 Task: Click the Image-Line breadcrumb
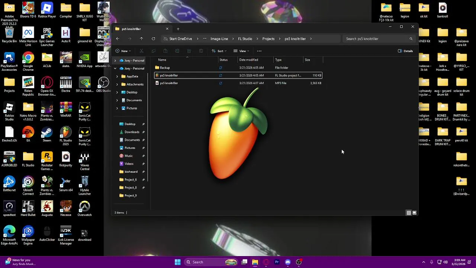click(x=219, y=39)
